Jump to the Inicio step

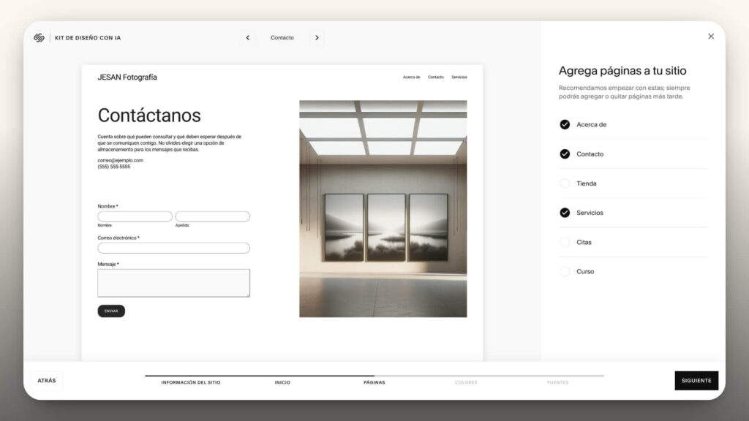282,382
